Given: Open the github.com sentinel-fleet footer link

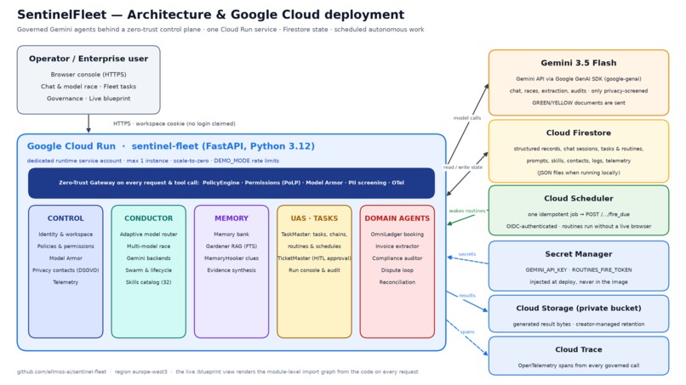Looking at the screenshot, I should click(61, 372).
